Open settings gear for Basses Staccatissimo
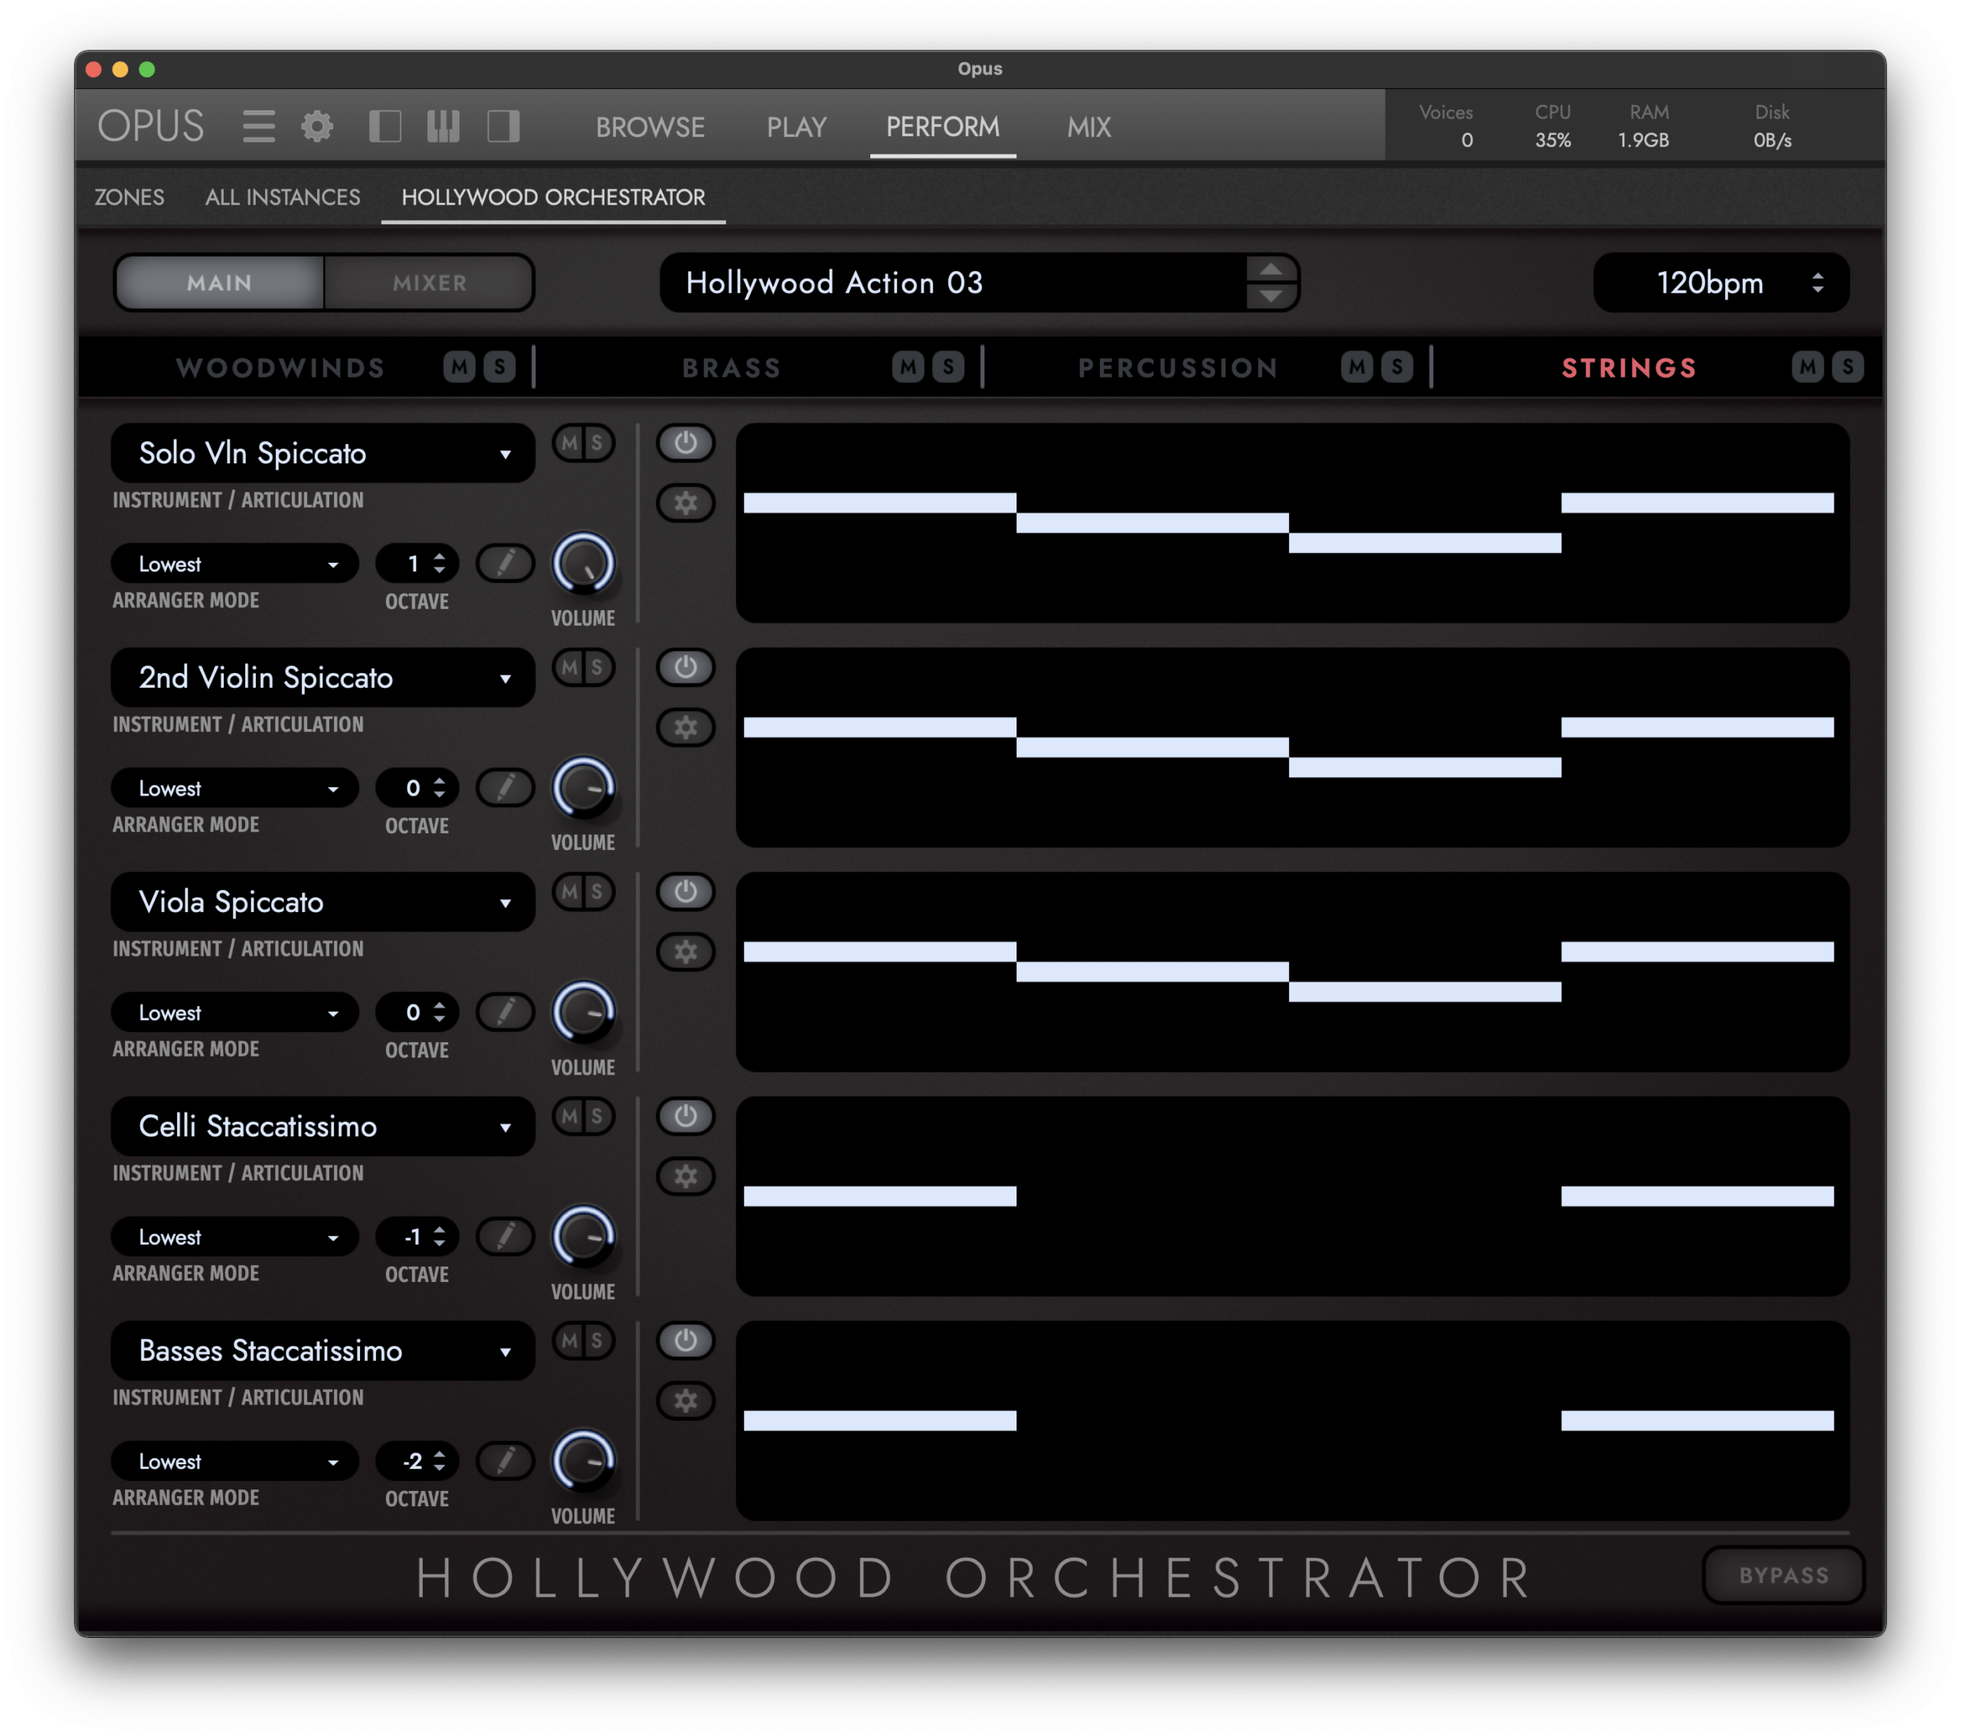The image size is (1961, 1736). [x=685, y=1401]
